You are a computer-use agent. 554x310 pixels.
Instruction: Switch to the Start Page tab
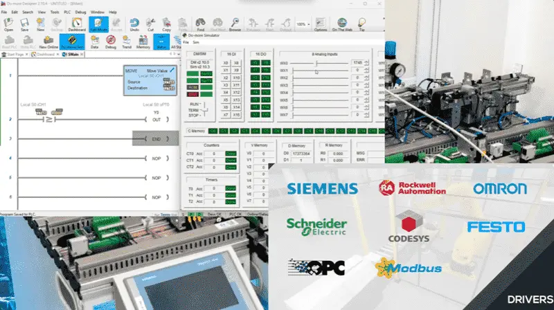point(14,55)
